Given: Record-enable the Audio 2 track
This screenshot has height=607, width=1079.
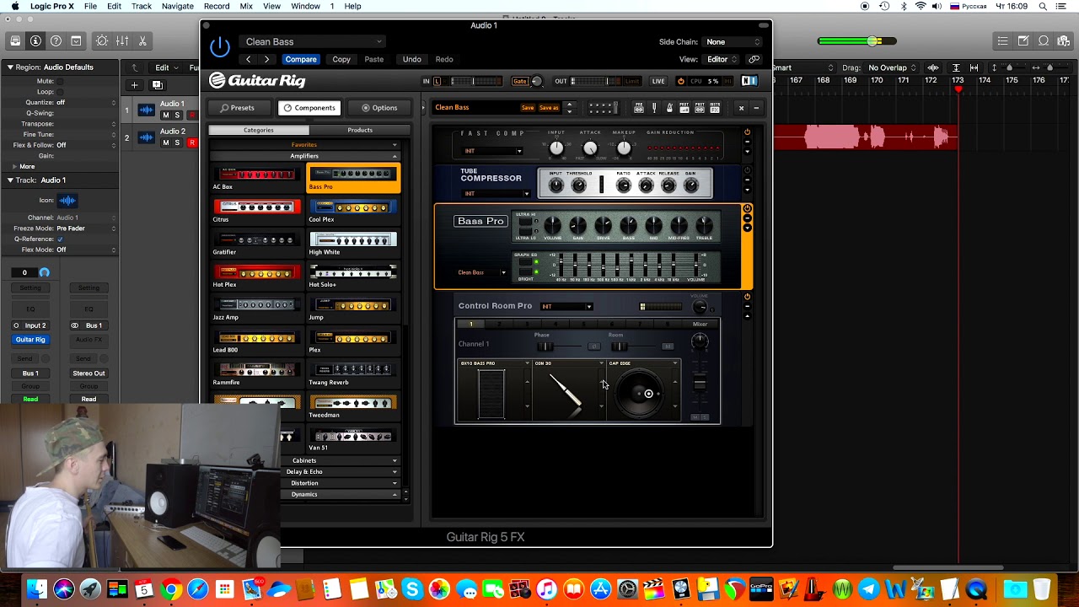Looking at the screenshot, I should [192, 142].
